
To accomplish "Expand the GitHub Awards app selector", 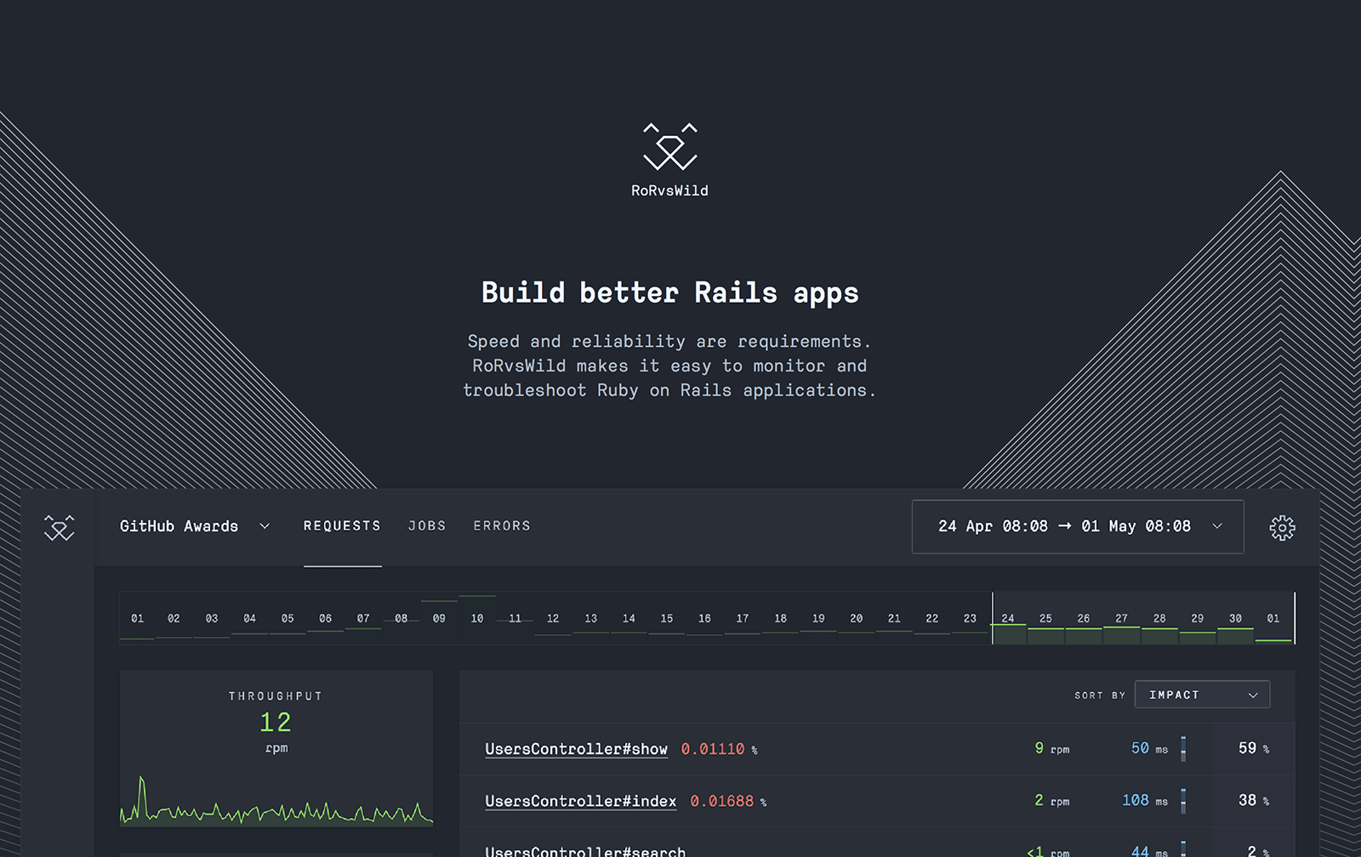I will [x=195, y=526].
